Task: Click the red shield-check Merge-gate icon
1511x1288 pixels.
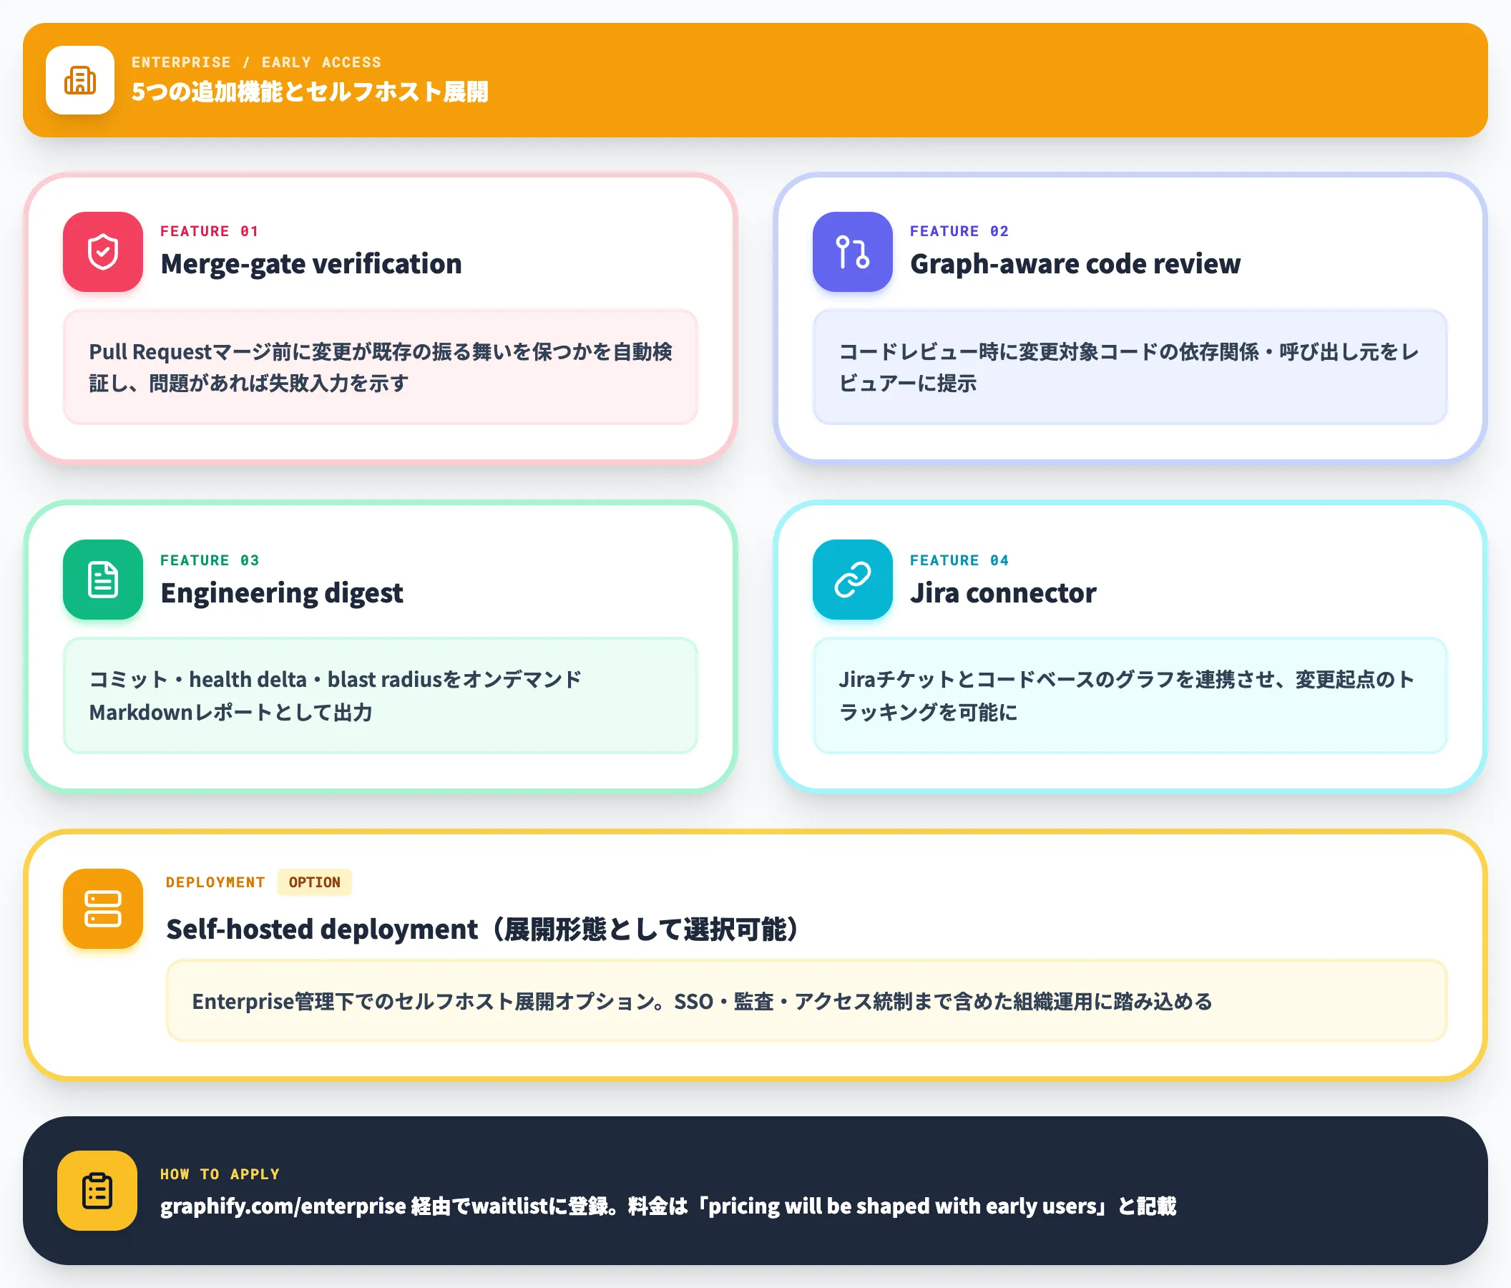Action: click(x=103, y=252)
